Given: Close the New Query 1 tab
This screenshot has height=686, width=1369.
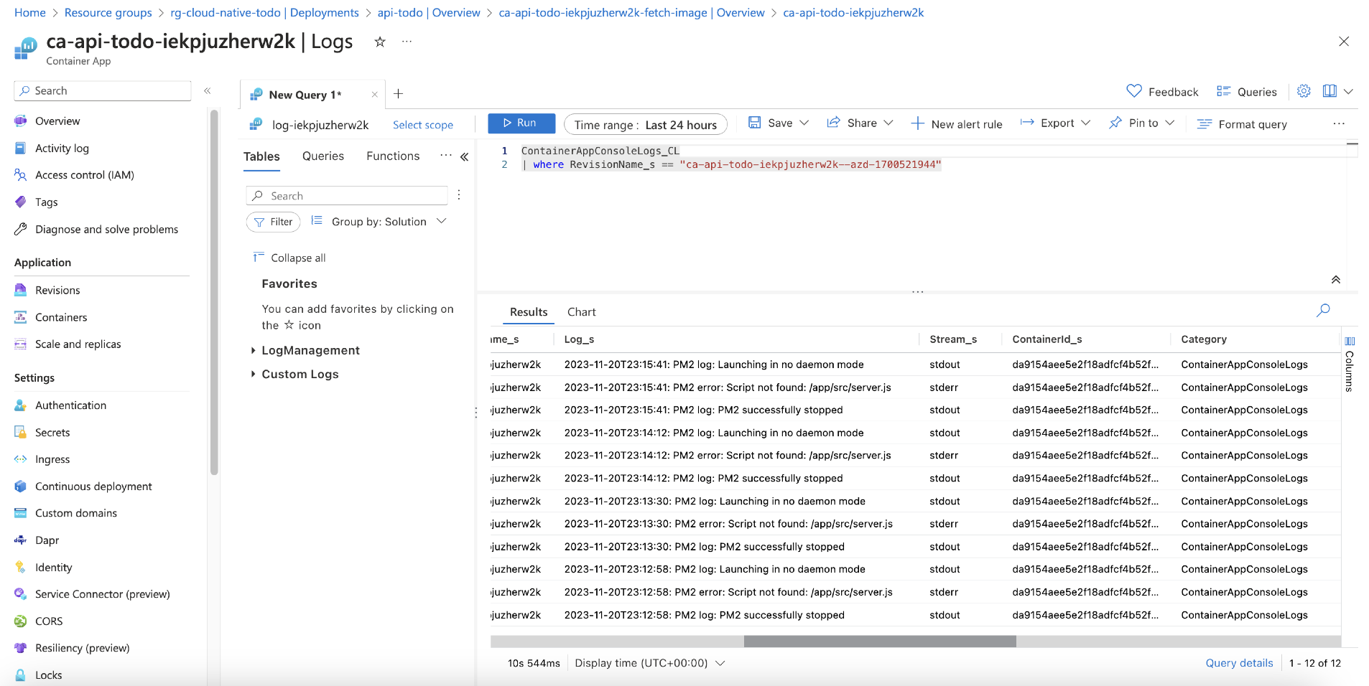Looking at the screenshot, I should pos(374,95).
